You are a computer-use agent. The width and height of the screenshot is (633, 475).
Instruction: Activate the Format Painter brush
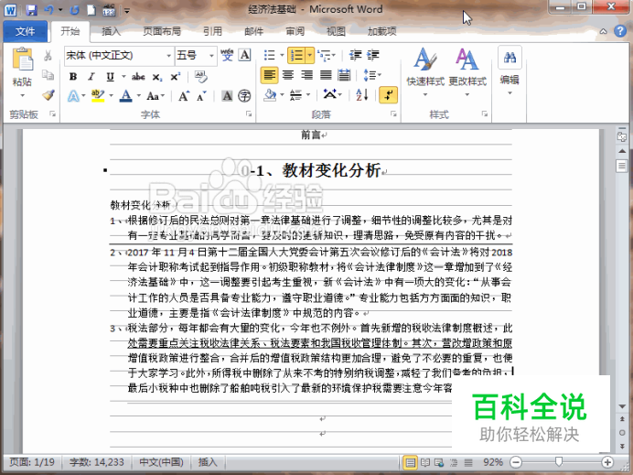click(x=48, y=95)
